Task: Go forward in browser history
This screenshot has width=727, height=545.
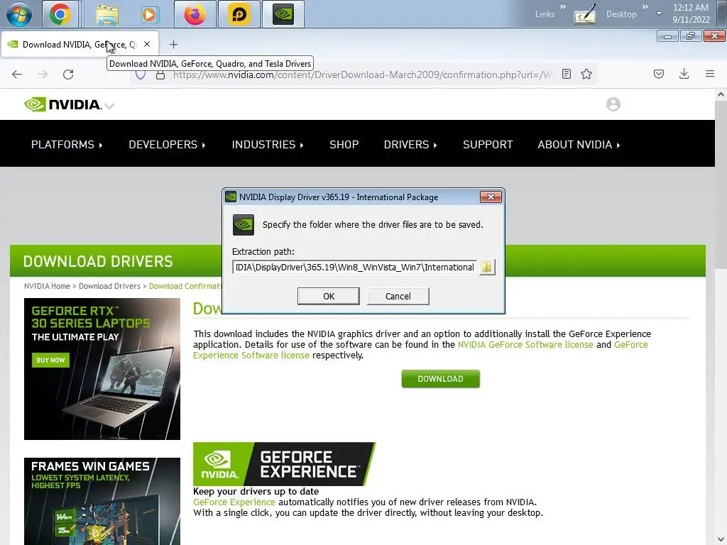Action: coord(43,74)
